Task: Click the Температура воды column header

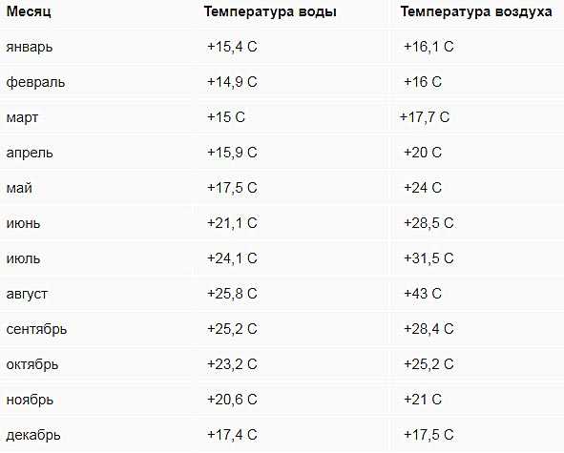Action: click(x=270, y=11)
